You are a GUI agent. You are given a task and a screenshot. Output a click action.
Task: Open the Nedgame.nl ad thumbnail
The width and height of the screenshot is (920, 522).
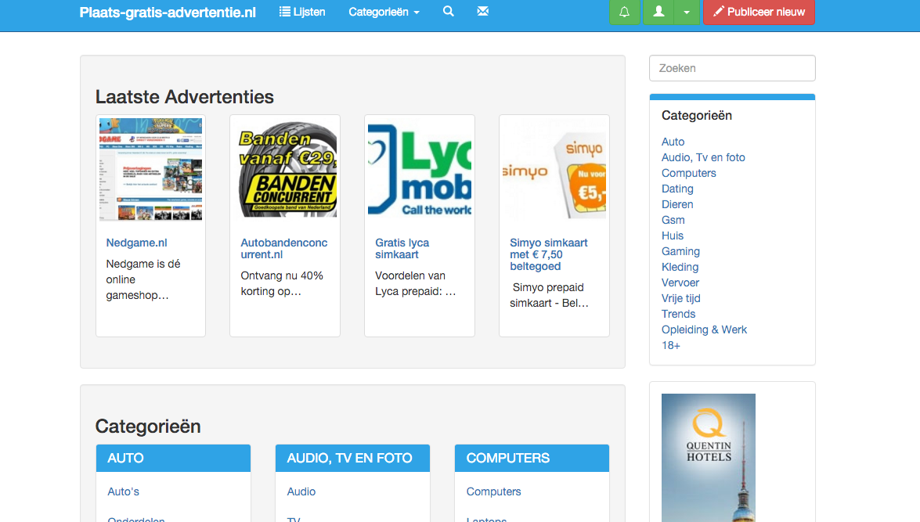point(151,170)
